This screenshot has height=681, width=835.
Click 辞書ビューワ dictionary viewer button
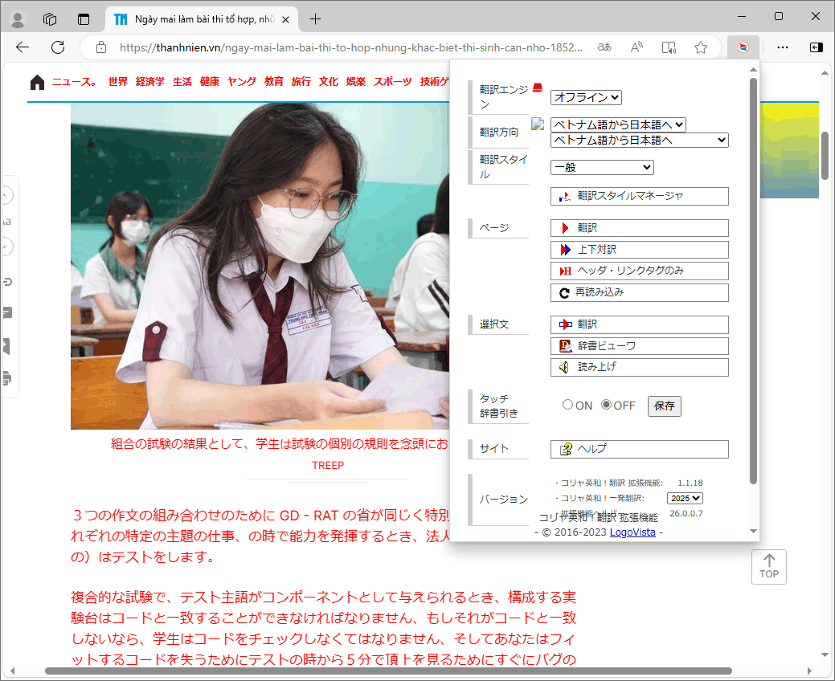[639, 346]
